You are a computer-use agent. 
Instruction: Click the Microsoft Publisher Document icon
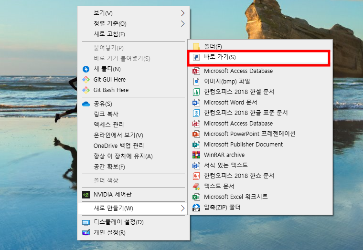click(x=196, y=144)
